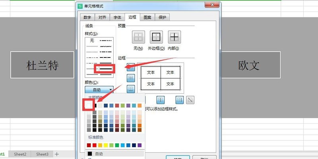Screen dimensions: 318x159
Task: Open the Sheet3 worksheet tab
Action: point(42,154)
